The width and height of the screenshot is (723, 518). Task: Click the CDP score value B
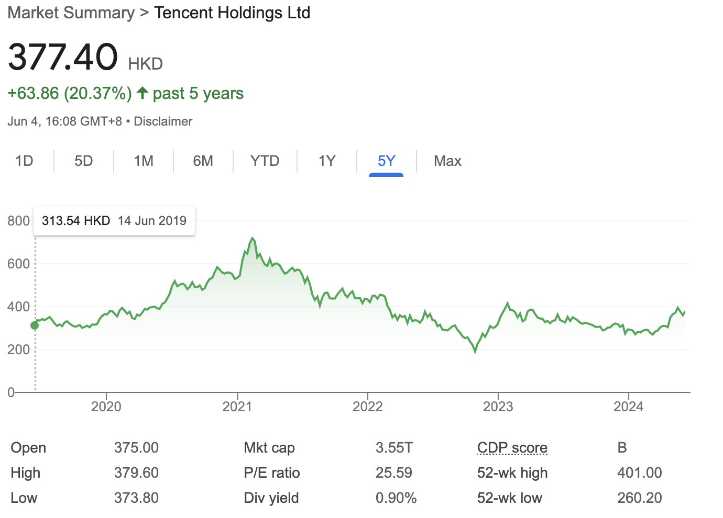622,448
